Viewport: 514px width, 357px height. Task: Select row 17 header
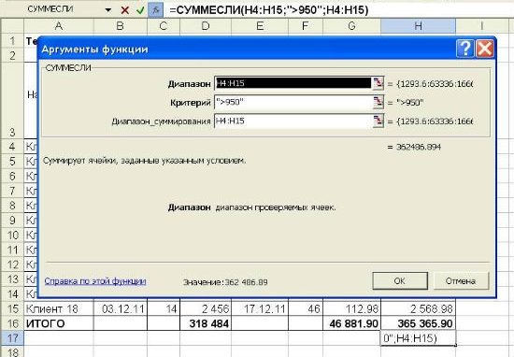(12, 338)
